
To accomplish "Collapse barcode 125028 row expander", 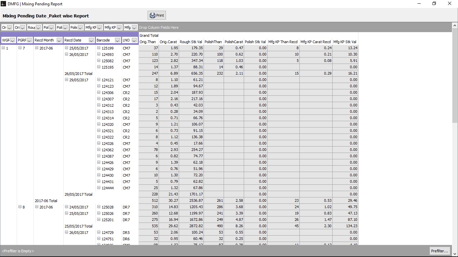I will [x=99, y=207].
